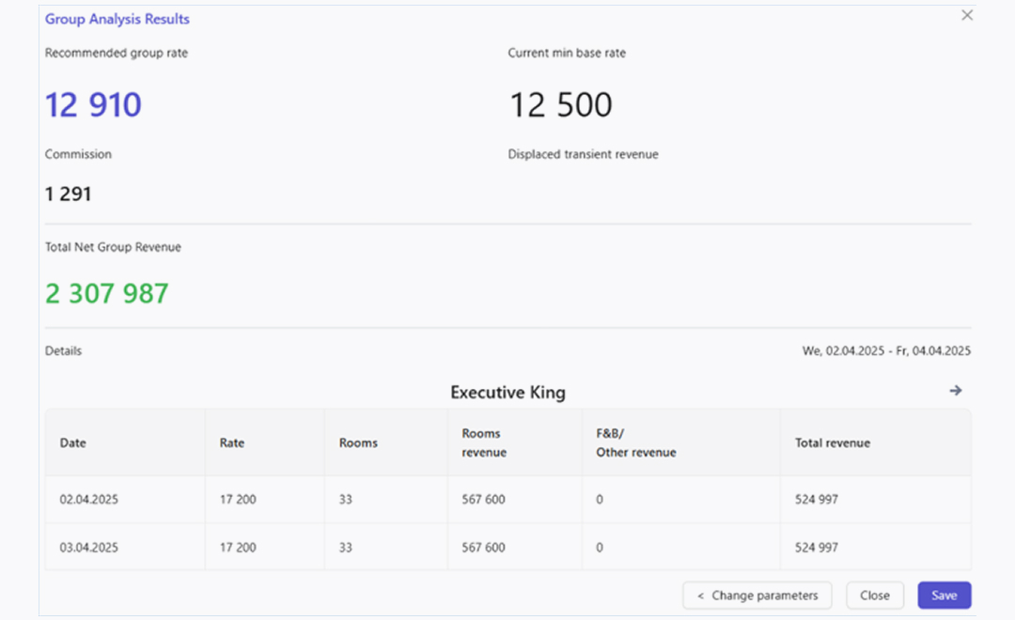The height and width of the screenshot is (620, 1015).
Task: Click the Save button
Action: pyautogui.click(x=944, y=596)
